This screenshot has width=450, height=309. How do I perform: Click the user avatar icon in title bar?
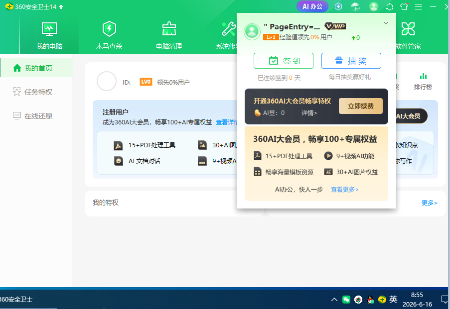[x=373, y=6]
